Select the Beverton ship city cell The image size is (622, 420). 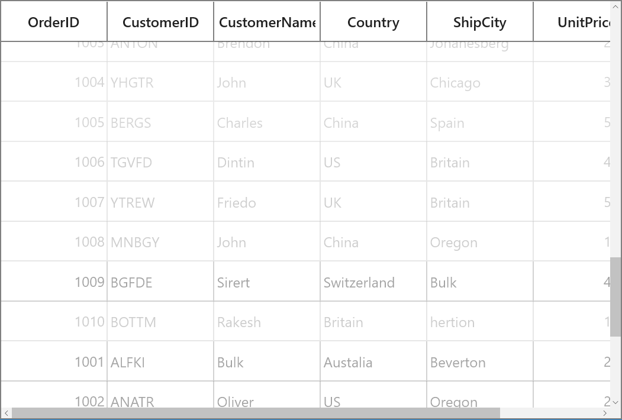coord(480,361)
